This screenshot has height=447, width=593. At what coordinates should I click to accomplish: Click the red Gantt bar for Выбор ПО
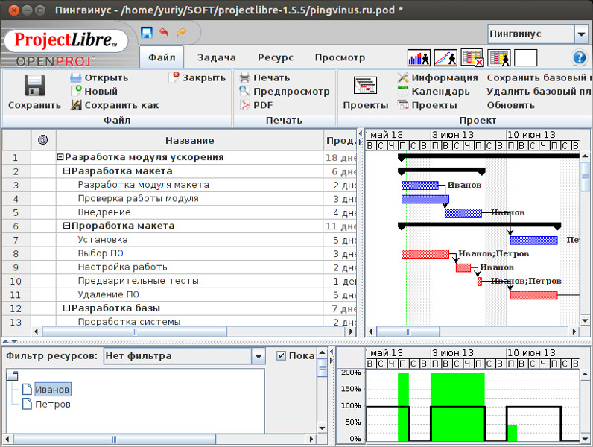click(425, 254)
